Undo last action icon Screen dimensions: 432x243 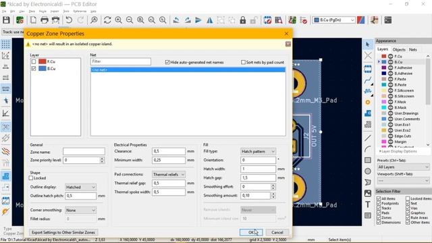coord(69,20)
